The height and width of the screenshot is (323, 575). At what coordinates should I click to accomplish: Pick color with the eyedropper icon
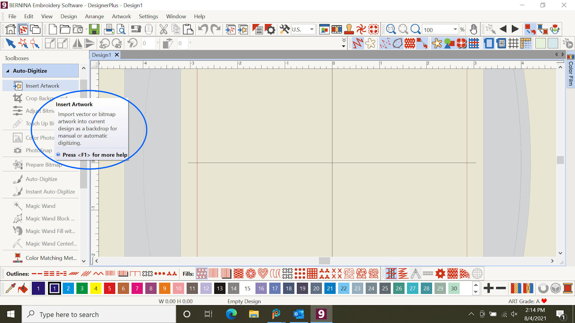point(11,288)
